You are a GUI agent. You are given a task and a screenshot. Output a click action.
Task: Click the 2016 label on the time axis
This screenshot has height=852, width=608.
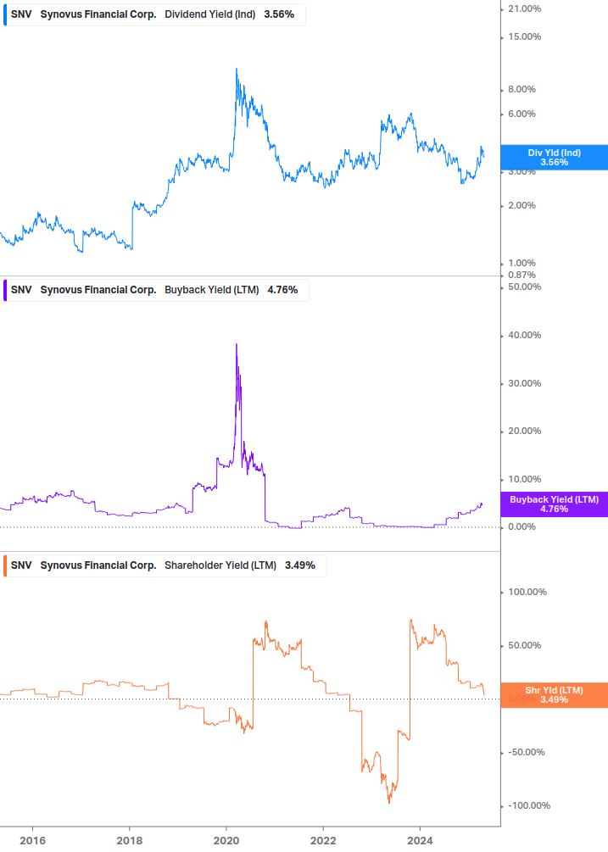tap(32, 841)
